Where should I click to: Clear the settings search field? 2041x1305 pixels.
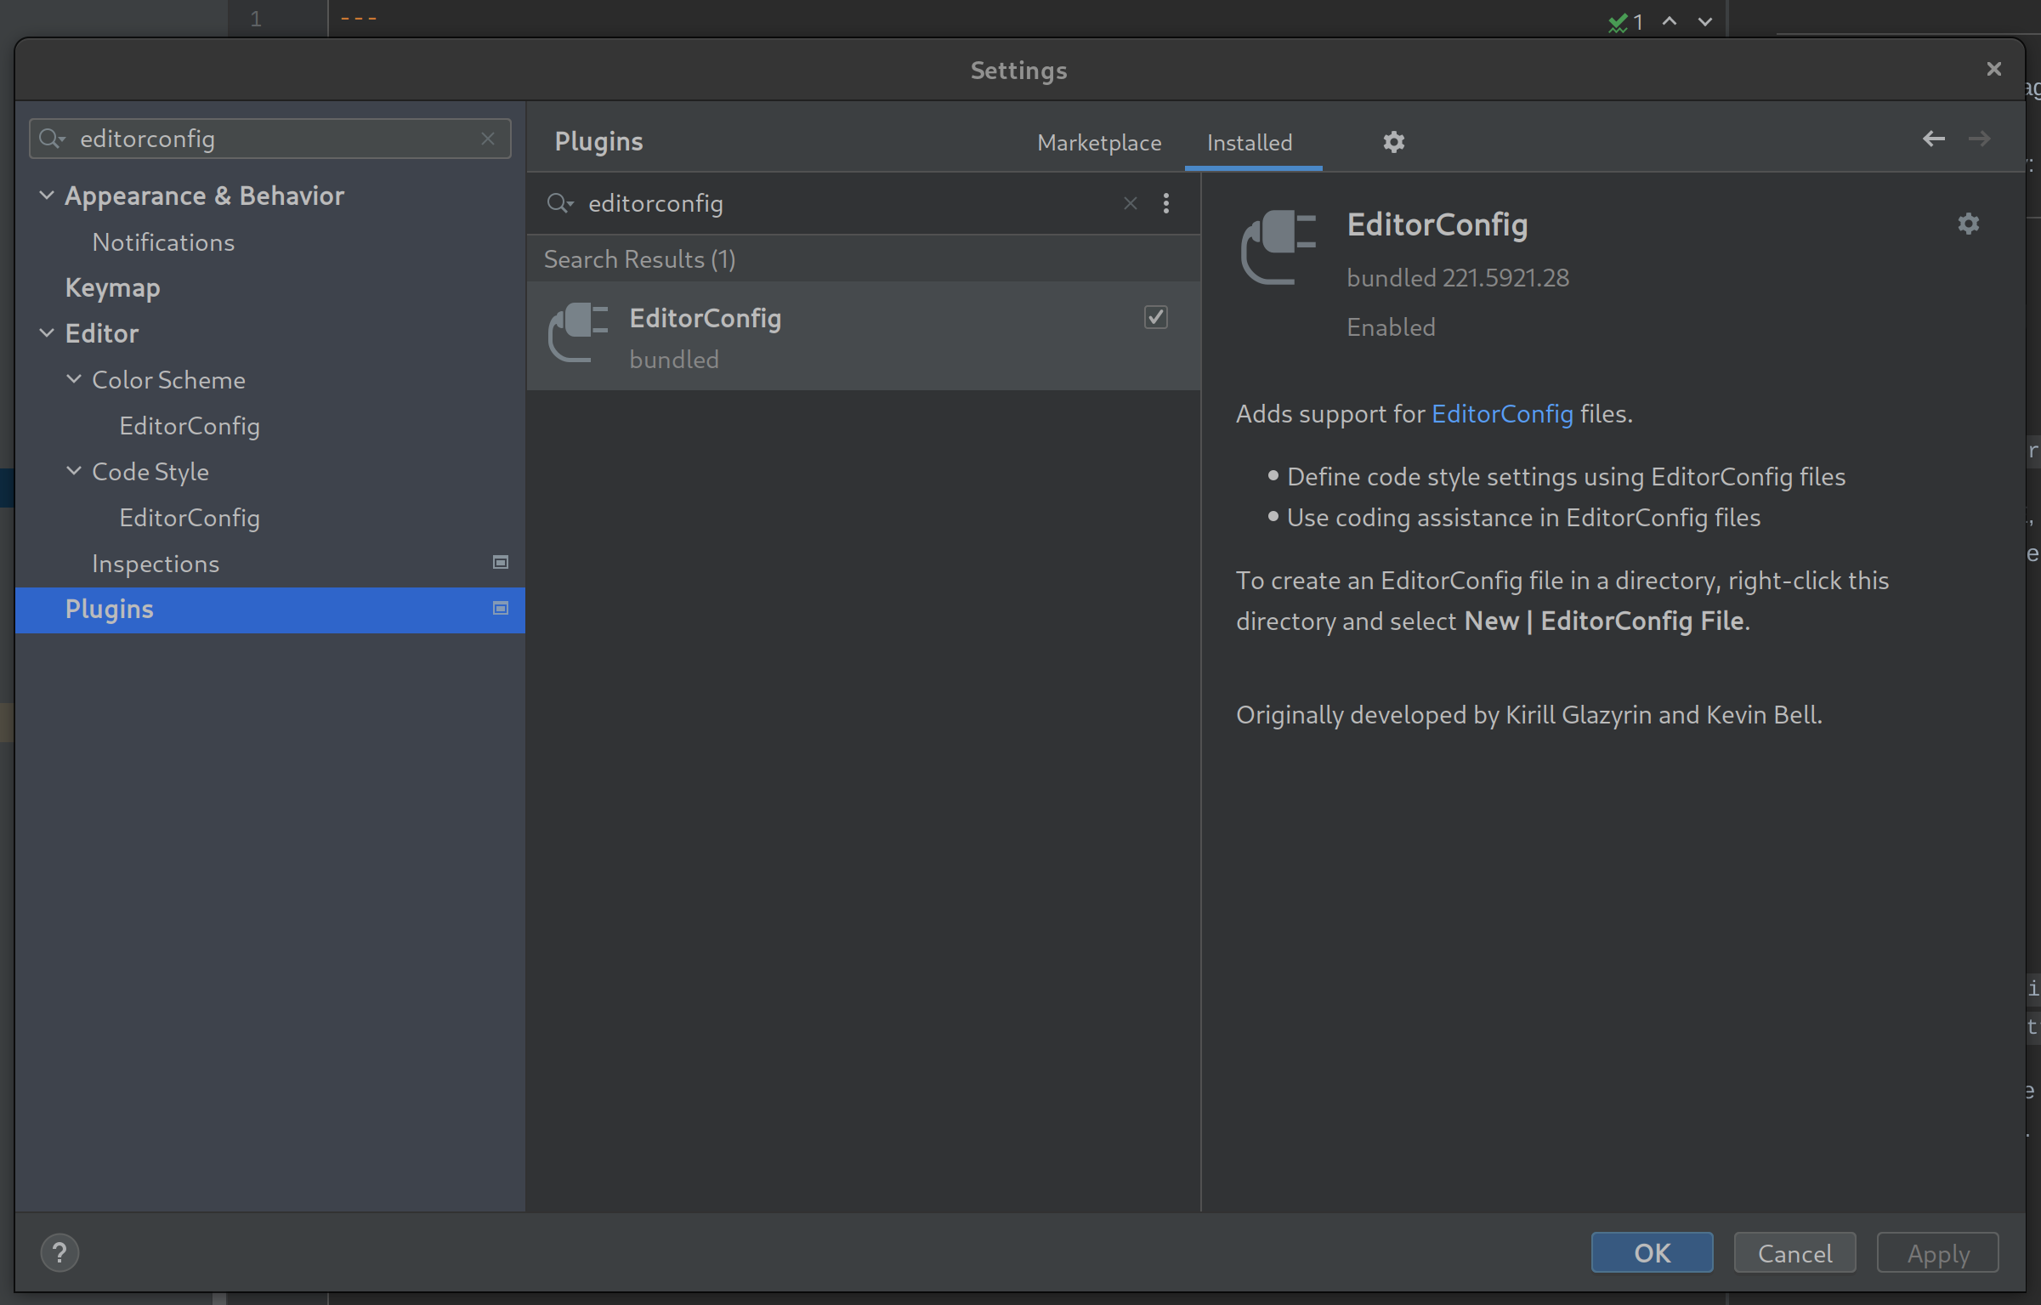tap(488, 139)
